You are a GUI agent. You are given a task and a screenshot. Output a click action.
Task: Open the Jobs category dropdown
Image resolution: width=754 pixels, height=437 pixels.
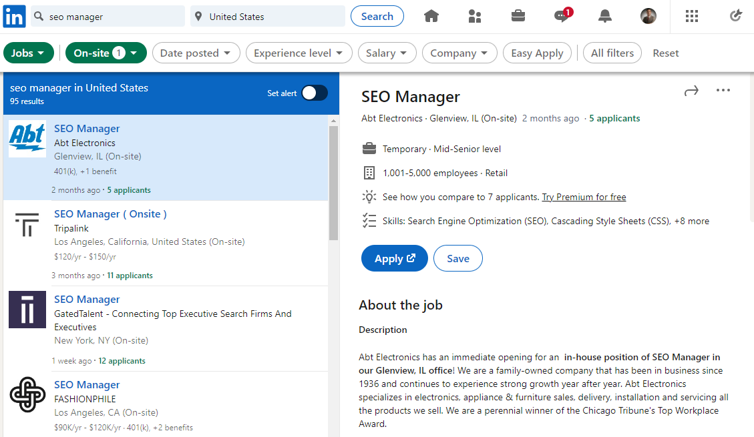(29, 53)
